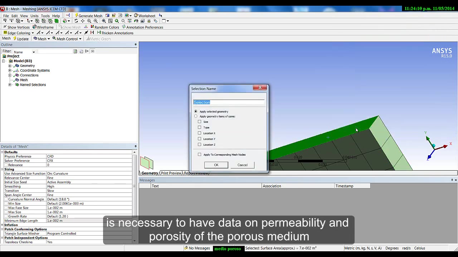The image size is (458, 257).
Task: Open Annotation Preferences
Action: pyautogui.click(x=142, y=27)
